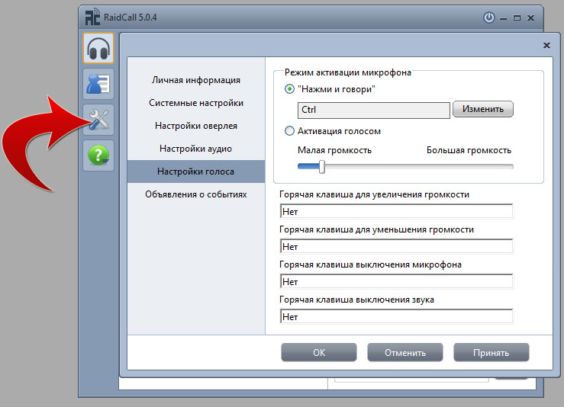Viewport: 564px width, 407px height.
Task: Select the Настройки голоса section
Action: [196, 171]
